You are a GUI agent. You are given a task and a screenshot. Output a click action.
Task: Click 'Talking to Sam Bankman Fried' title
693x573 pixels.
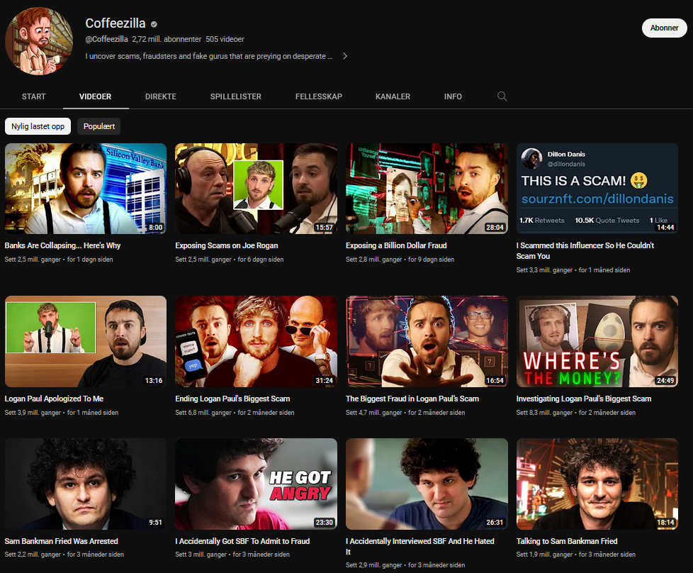tap(566, 541)
